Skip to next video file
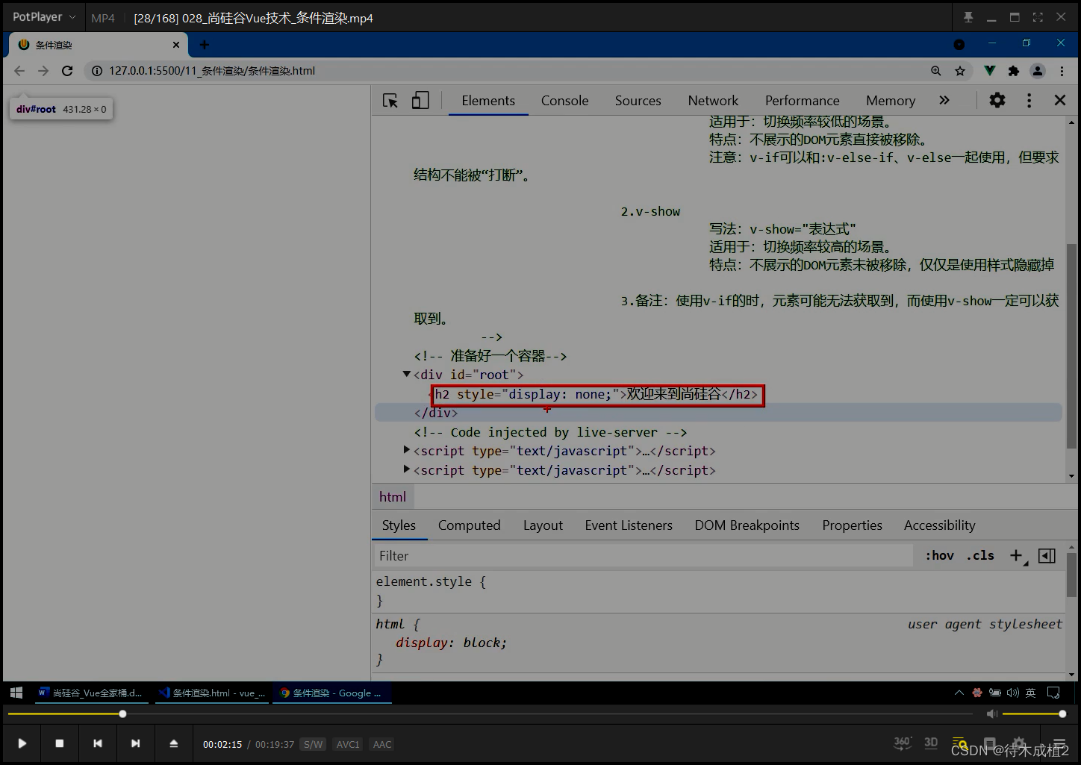This screenshot has width=1081, height=765. [x=135, y=743]
